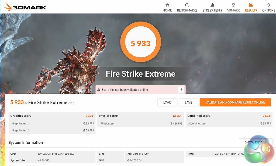The image size is (276, 166).
Task: Click the Graphics score heading
Action: coord(21,116)
